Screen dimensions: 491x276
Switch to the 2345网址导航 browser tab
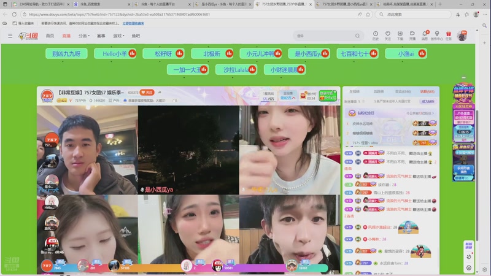coord(41,4)
